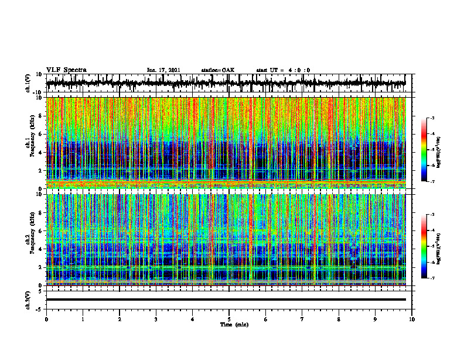
Task: Click inside the ch.1 spectrogram panel
Action: (x=226, y=143)
